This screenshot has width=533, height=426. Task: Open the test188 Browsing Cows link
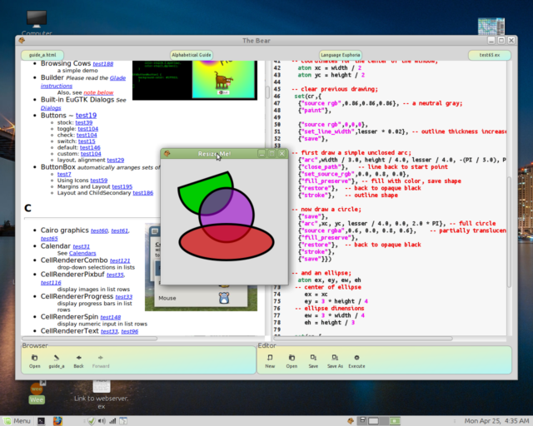103,63
